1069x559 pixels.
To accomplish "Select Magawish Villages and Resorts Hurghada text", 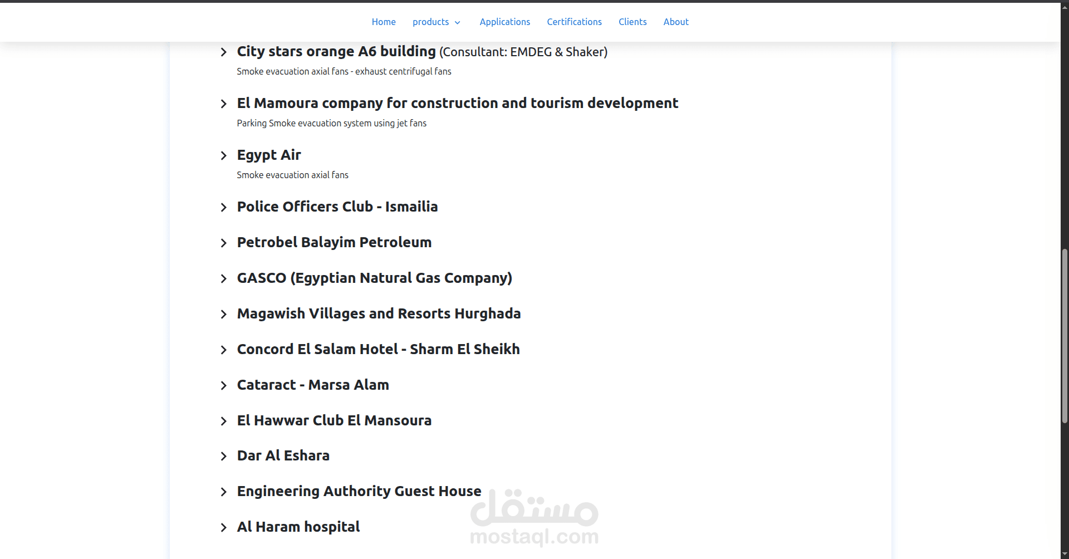I will coord(379,313).
